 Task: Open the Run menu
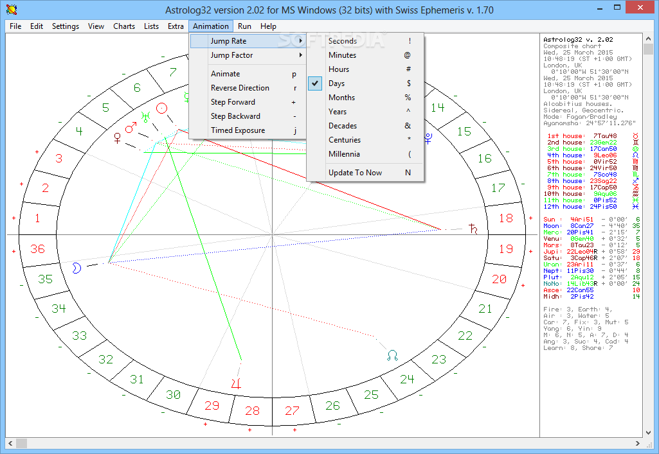(x=244, y=26)
